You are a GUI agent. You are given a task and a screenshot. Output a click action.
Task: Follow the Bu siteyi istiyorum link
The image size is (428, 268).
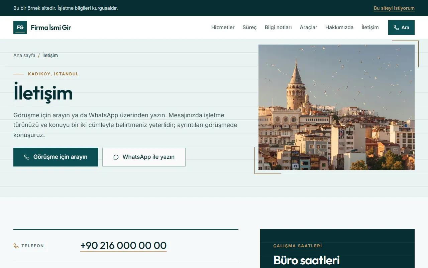pos(394,8)
